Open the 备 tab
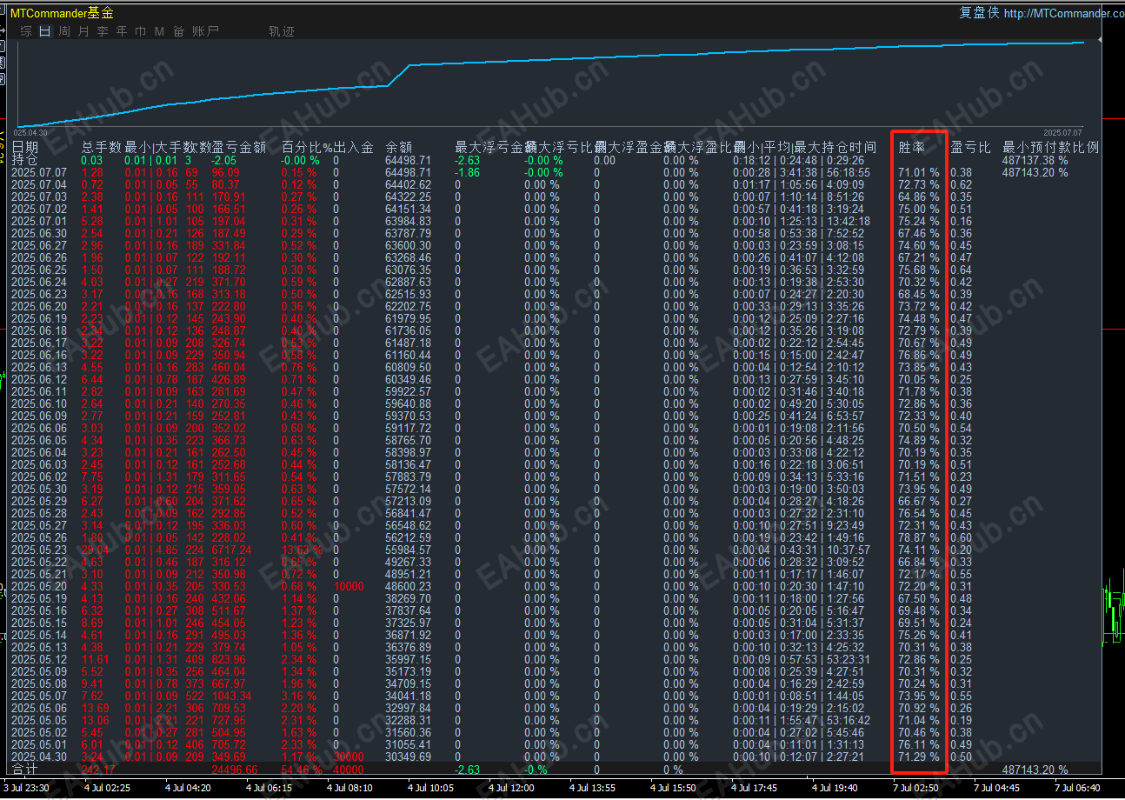This screenshot has height=800, width=1125. tap(178, 31)
